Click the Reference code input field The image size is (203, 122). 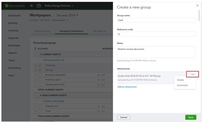click(x=156, y=34)
